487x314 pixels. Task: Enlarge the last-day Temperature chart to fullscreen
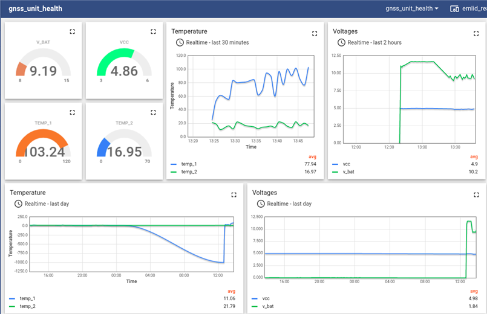pyautogui.click(x=234, y=194)
